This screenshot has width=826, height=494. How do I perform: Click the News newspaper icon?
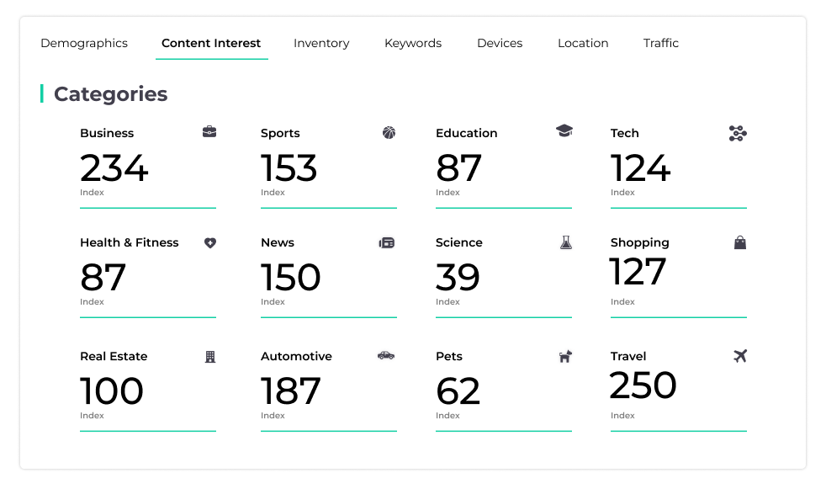click(x=387, y=243)
